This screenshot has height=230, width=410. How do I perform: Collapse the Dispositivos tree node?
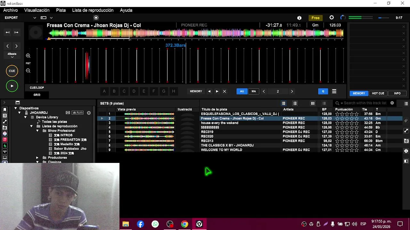pyautogui.click(x=15, y=108)
